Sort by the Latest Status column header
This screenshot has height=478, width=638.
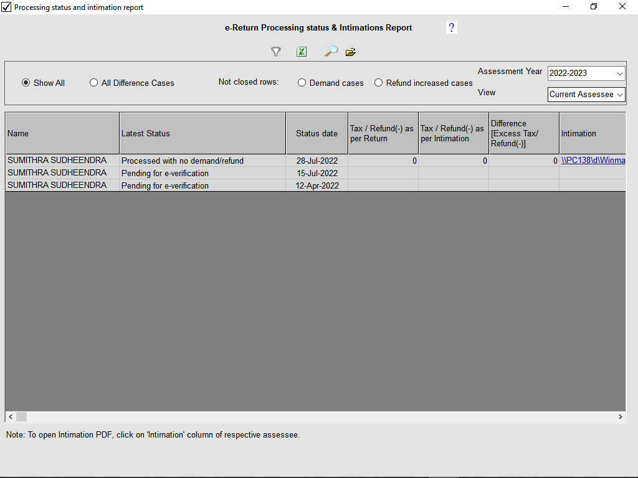[202, 133]
